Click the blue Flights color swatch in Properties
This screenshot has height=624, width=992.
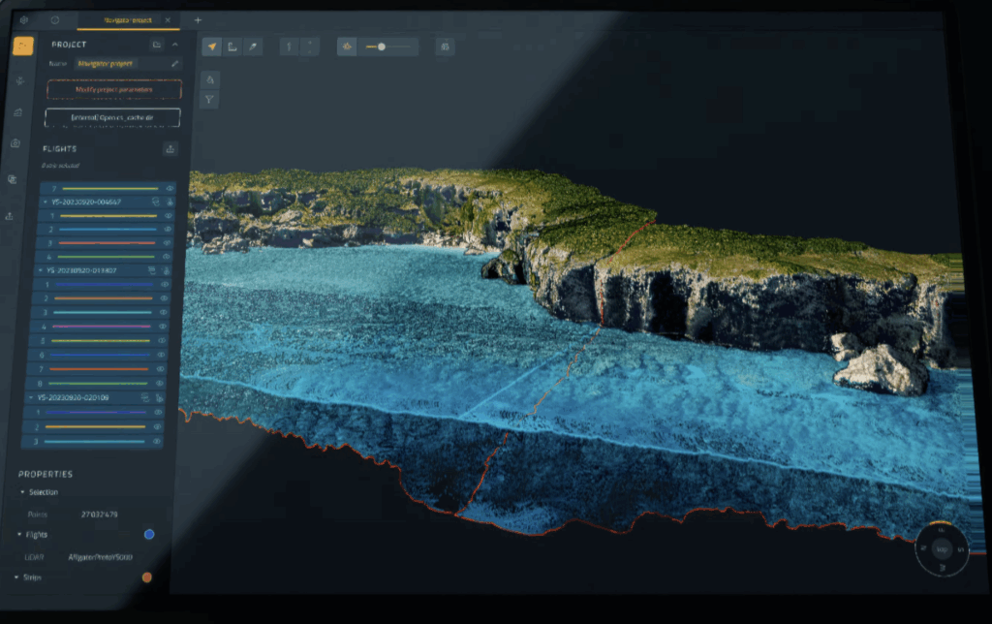pos(149,534)
